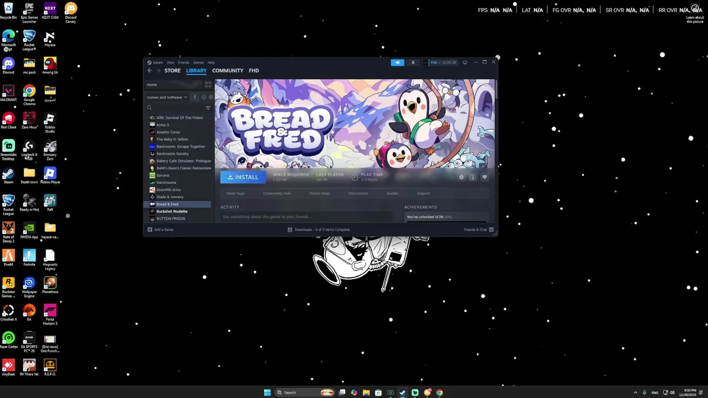This screenshot has width=708, height=398.
Task: Open Bread & Fred manage gear icon
Action: 461,177
